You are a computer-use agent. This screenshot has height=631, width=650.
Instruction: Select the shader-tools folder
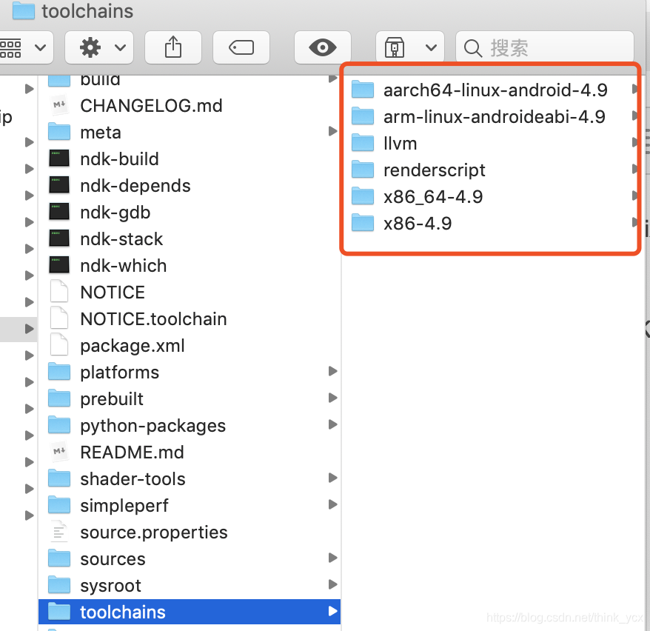190,479
